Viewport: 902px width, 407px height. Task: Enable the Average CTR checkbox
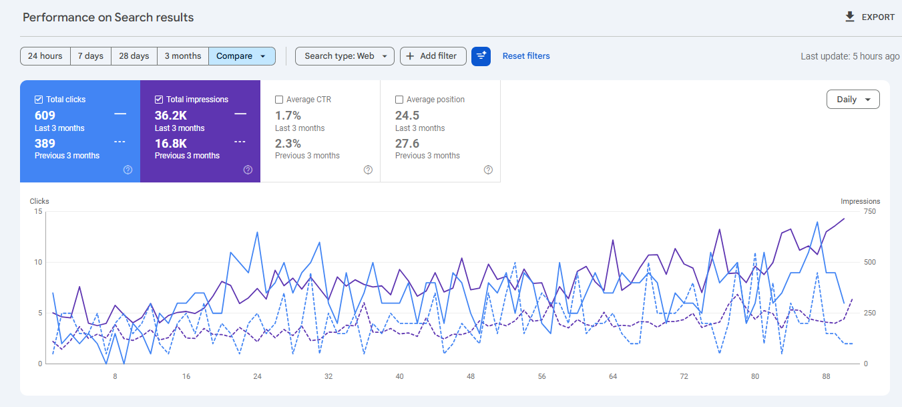[279, 99]
